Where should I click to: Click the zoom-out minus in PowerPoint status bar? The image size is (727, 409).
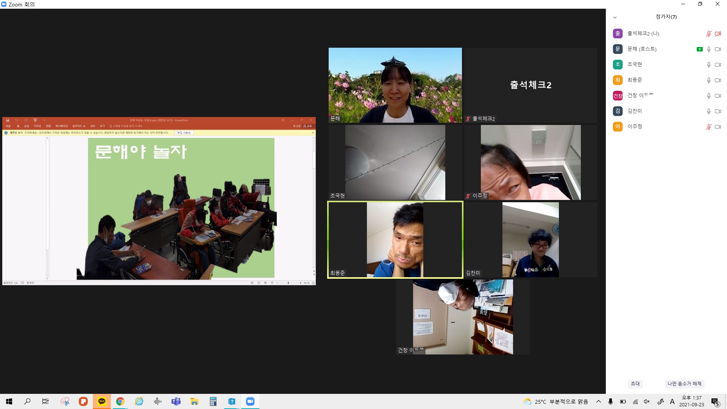tap(277, 283)
